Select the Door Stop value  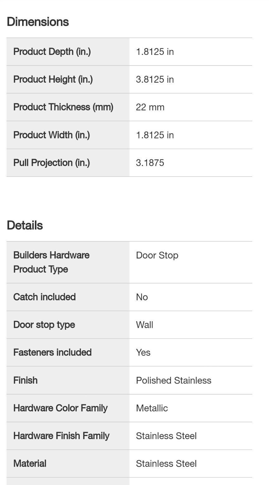pos(157,255)
